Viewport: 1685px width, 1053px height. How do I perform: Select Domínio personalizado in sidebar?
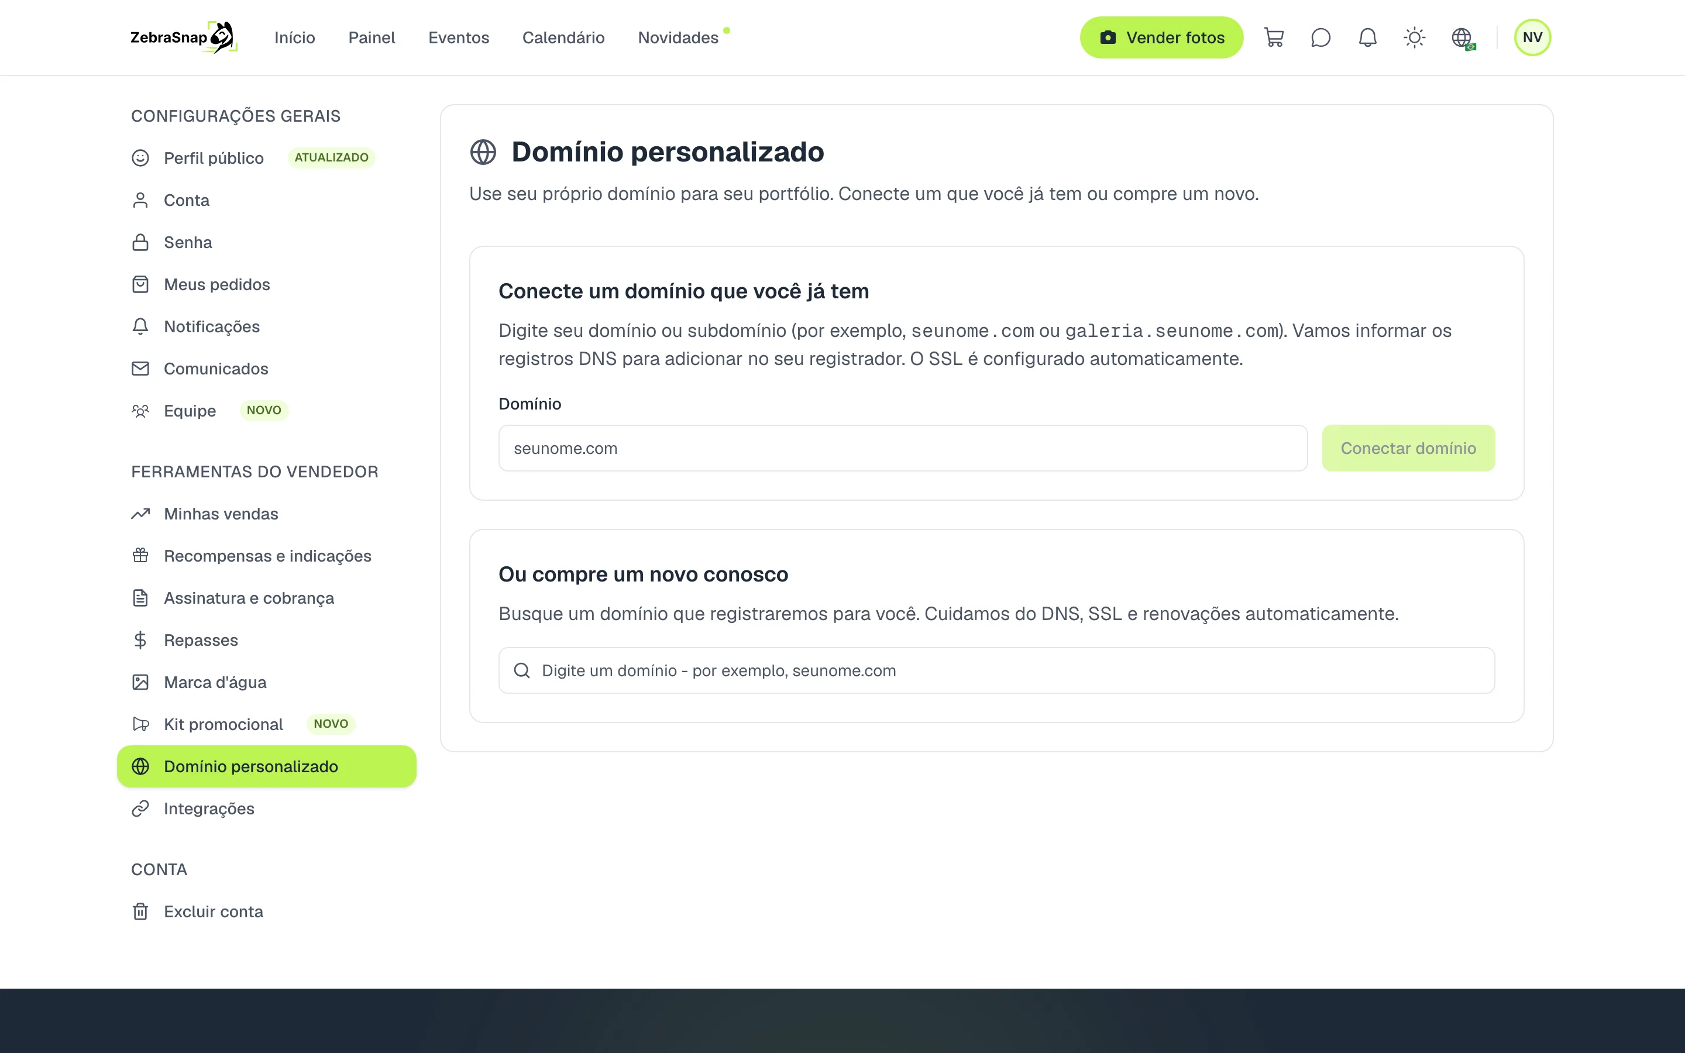pyautogui.click(x=267, y=767)
